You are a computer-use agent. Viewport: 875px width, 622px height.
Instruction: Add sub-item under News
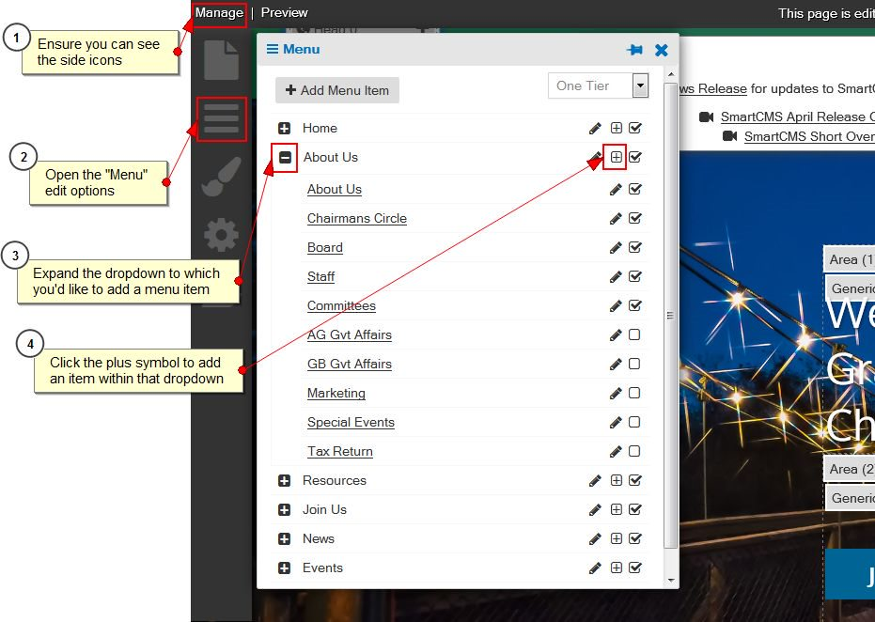(x=617, y=538)
